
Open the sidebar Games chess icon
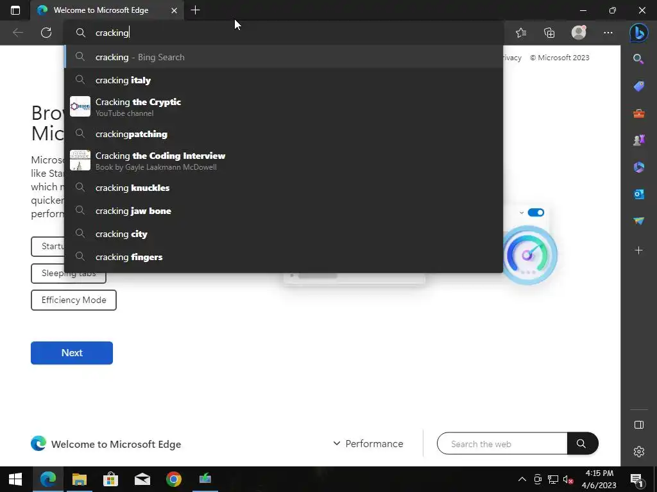pyautogui.click(x=638, y=140)
